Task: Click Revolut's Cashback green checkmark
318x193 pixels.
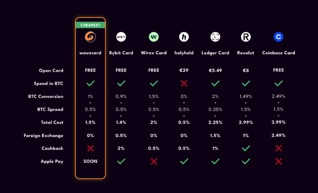Action: point(246,148)
